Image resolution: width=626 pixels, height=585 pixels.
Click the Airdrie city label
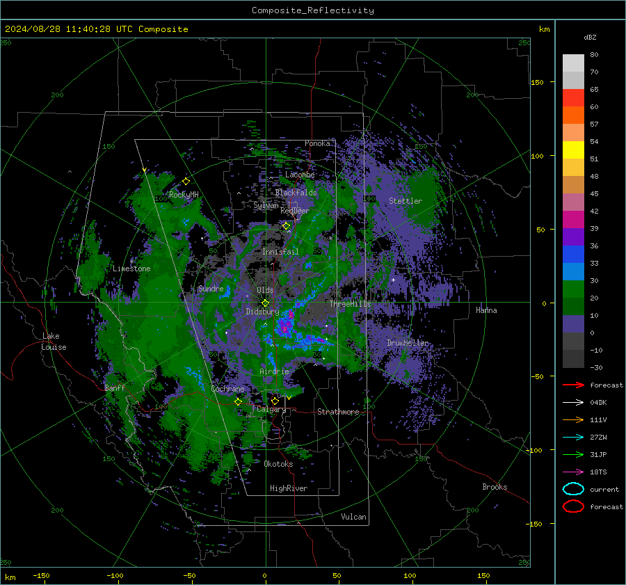coord(274,371)
